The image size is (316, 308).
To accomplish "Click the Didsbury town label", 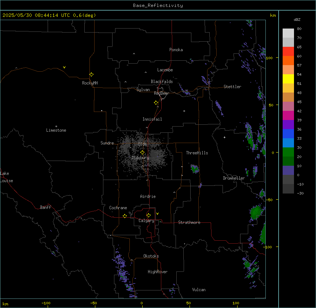I will (140, 158).
